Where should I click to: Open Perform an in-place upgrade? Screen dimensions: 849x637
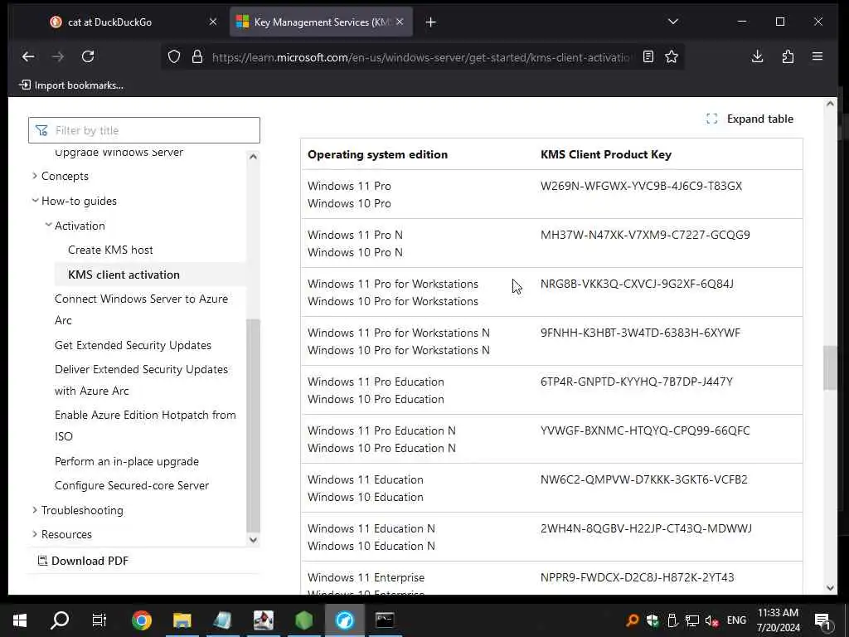coord(127,461)
